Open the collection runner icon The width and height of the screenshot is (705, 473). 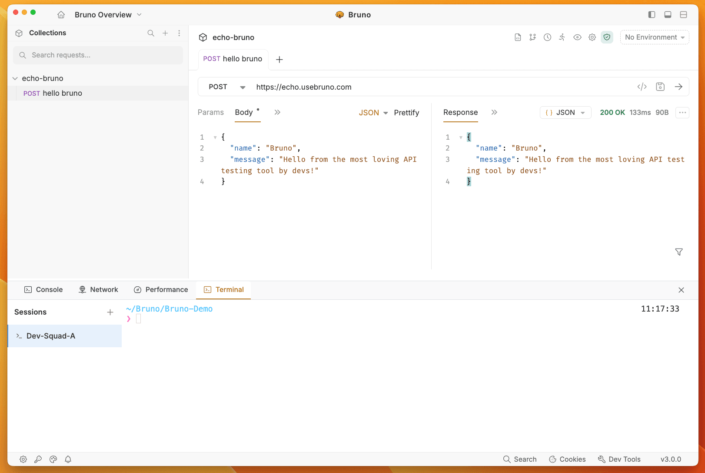click(562, 37)
